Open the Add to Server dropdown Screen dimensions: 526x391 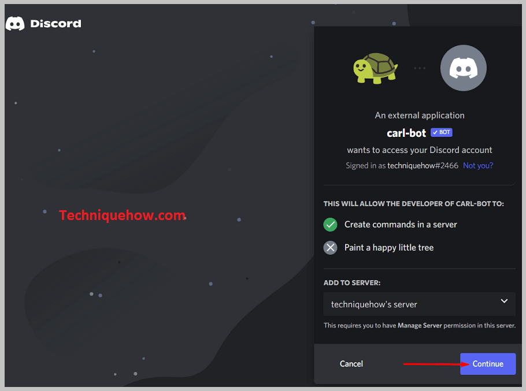(x=419, y=304)
